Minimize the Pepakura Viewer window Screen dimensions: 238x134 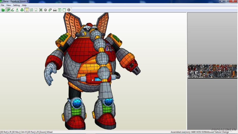click(x=222, y=1)
